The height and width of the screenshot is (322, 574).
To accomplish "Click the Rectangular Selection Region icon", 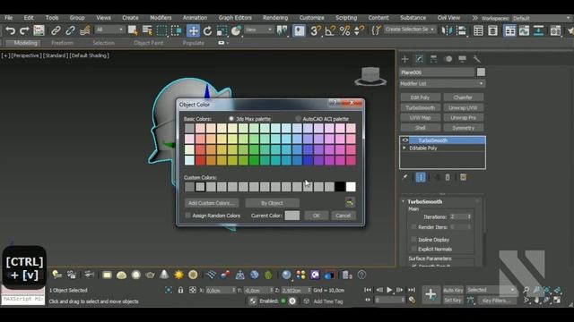I will click(161, 30).
